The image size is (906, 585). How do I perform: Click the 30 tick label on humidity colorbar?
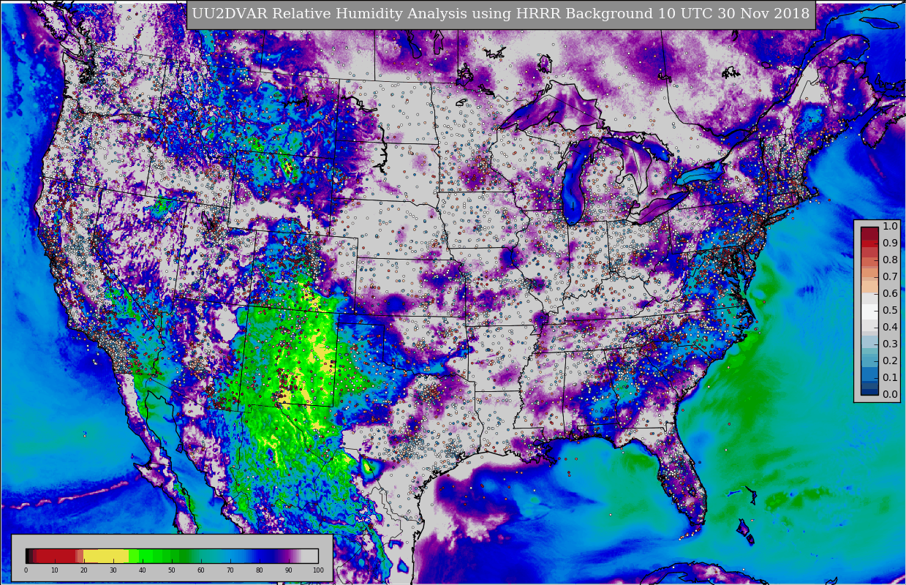pos(113,570)
